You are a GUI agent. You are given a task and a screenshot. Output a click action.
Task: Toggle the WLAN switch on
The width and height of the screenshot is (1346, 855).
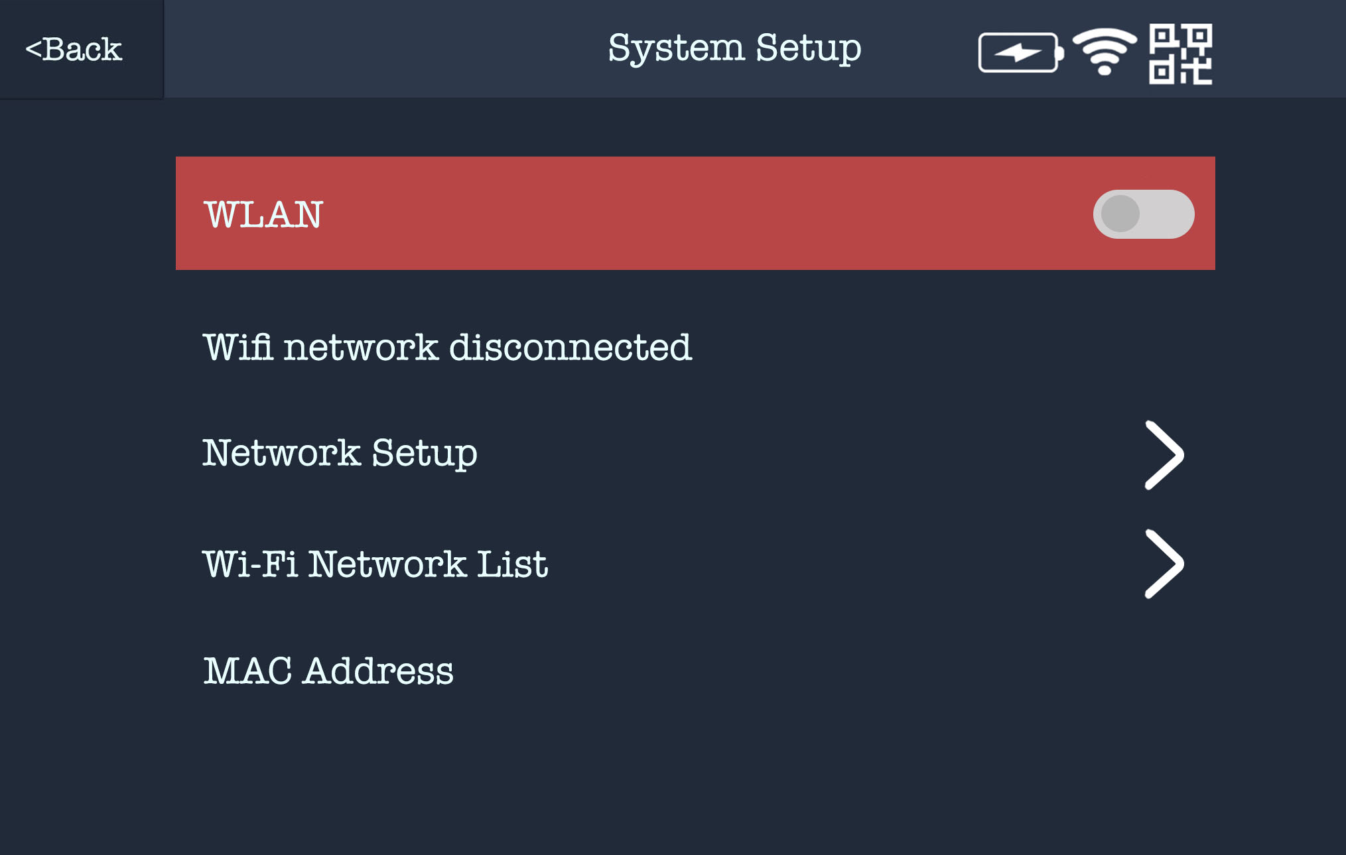pos(1143,214)
